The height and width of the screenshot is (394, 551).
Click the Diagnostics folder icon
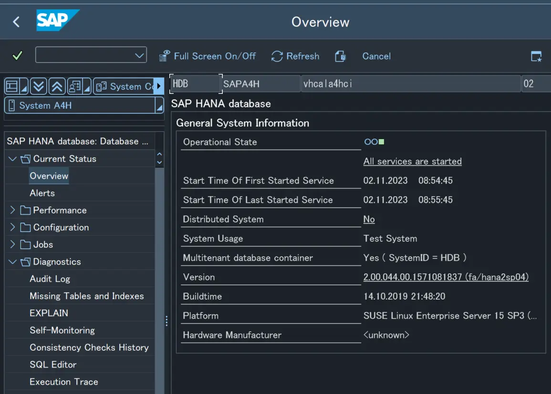tap(25, 262)
